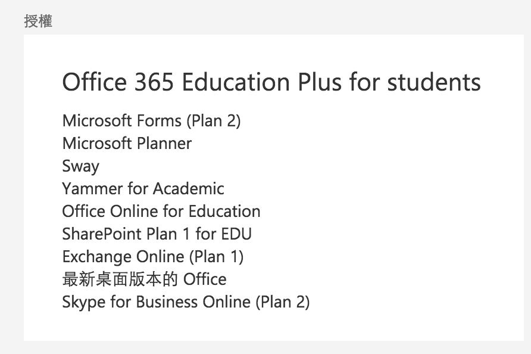
Task: Click the word "Academic" after Yammer
Action: pyautogui.click(x=188, y=189)
